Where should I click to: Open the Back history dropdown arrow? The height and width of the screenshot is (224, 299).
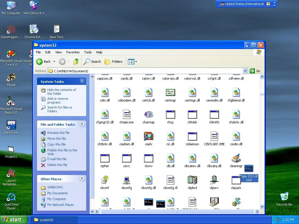coord(54,62)
